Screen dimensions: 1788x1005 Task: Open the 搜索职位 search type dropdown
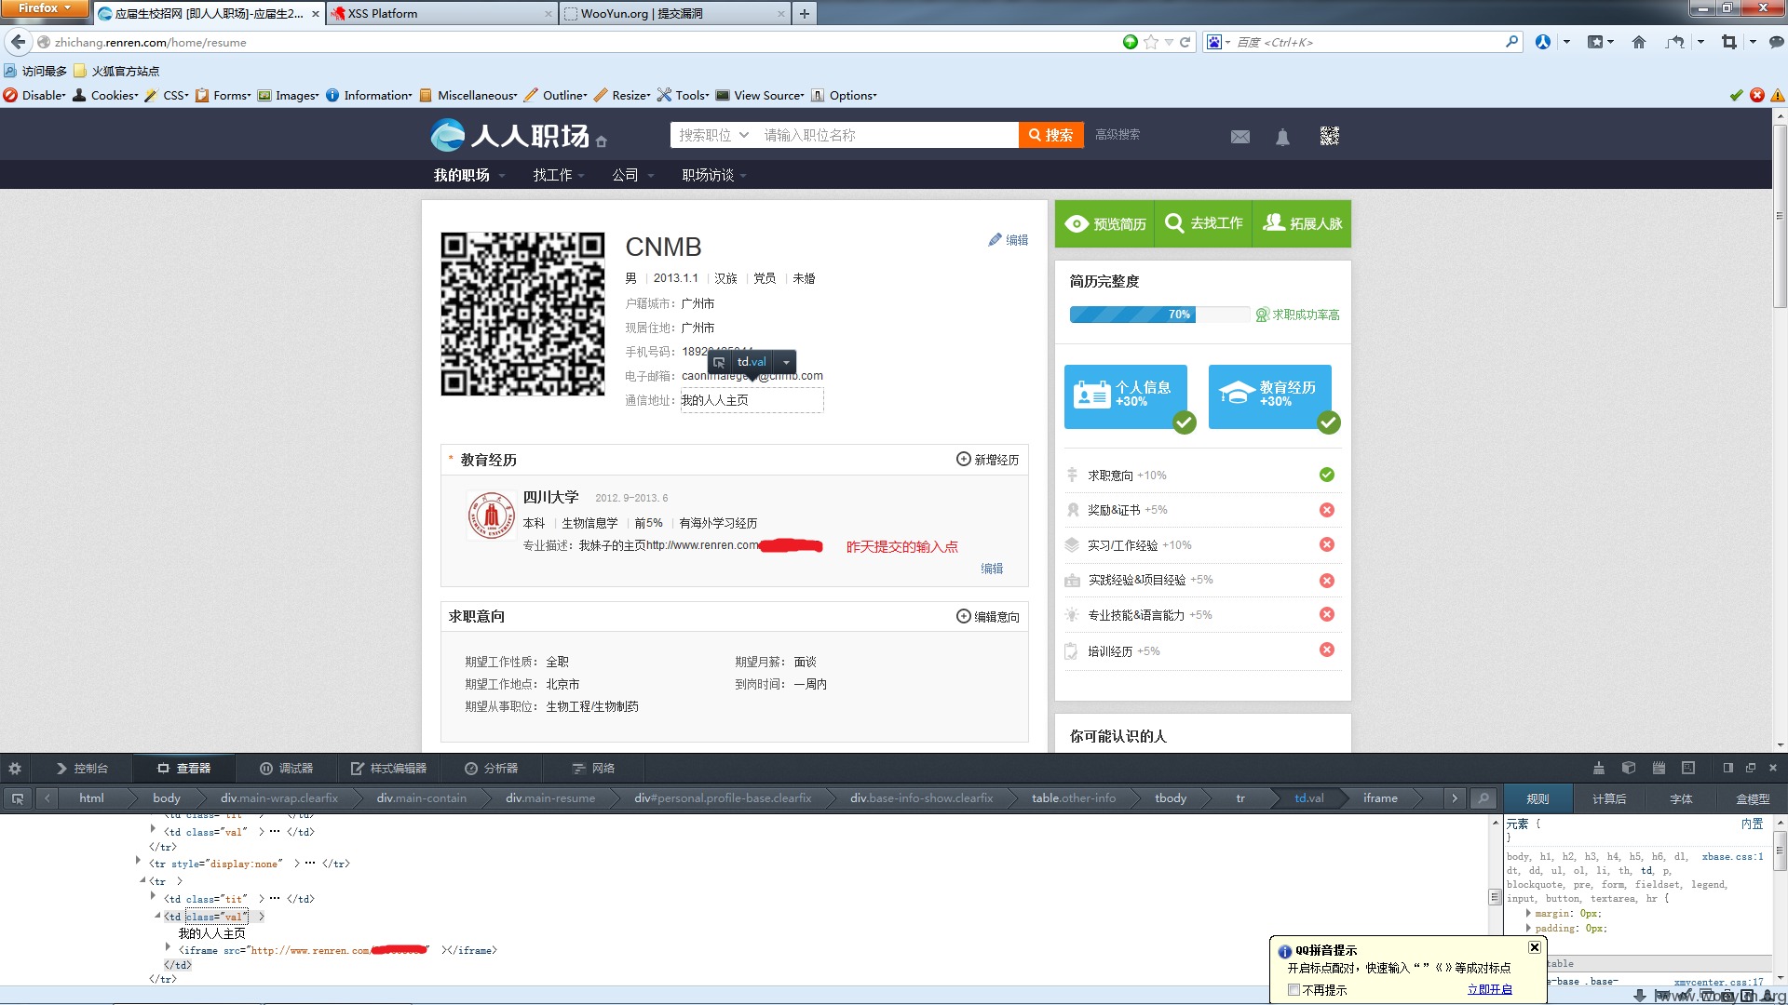pyautogui.click(x=713, y=135)
